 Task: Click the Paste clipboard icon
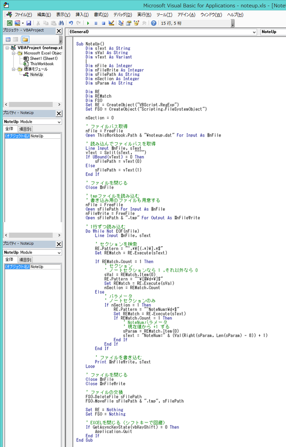coord(53,23)
